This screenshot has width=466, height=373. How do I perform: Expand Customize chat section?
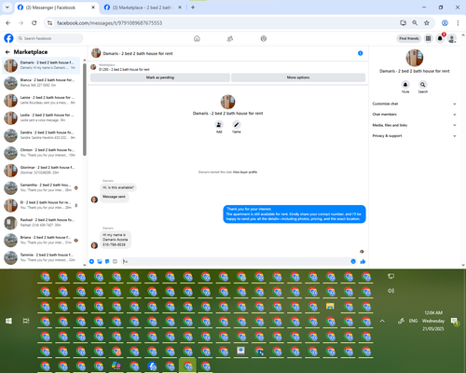click(414, 104)
